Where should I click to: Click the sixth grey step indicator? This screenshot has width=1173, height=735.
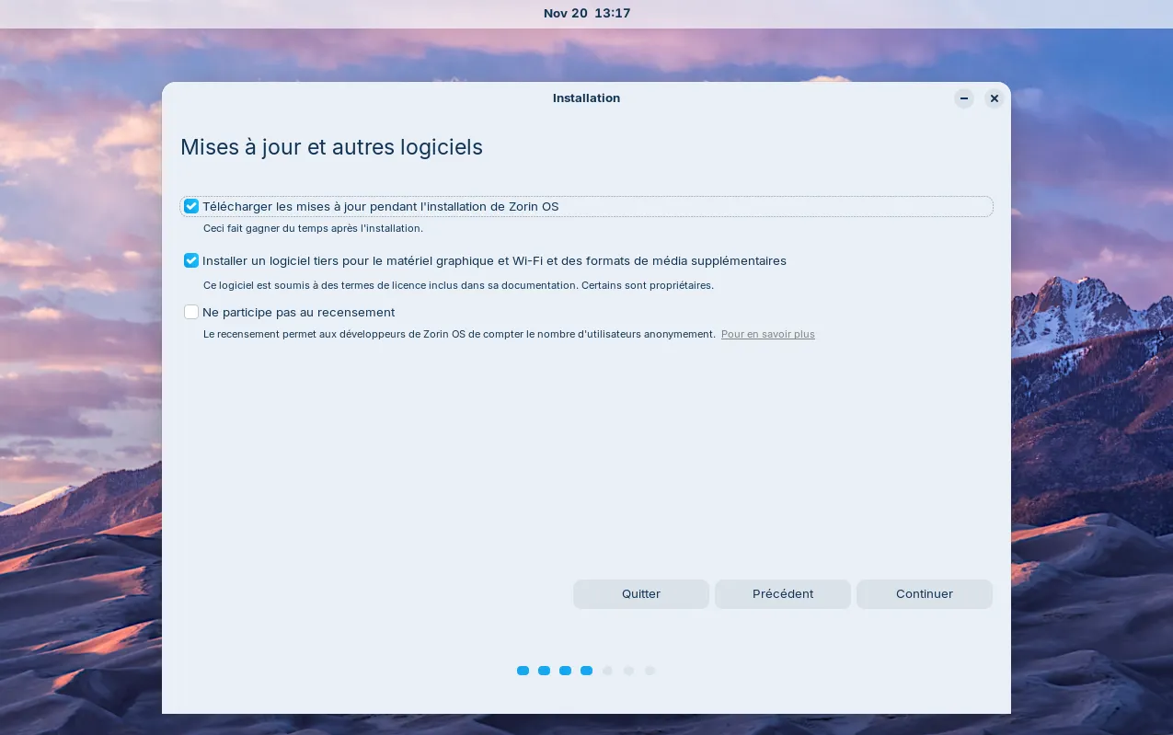click(x=628, y=671)
